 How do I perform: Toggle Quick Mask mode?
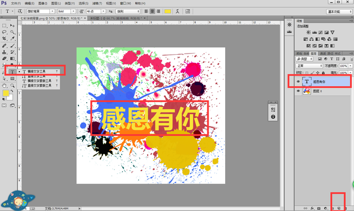pyautogui.click(x=4, y=106)
